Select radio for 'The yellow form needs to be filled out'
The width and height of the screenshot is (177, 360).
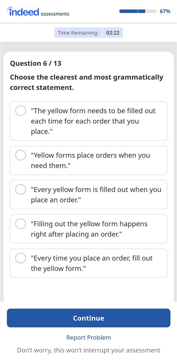click(x=21, y=111)
